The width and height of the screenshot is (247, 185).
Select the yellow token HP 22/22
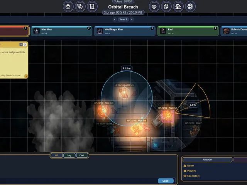click(x=137, y=129)
